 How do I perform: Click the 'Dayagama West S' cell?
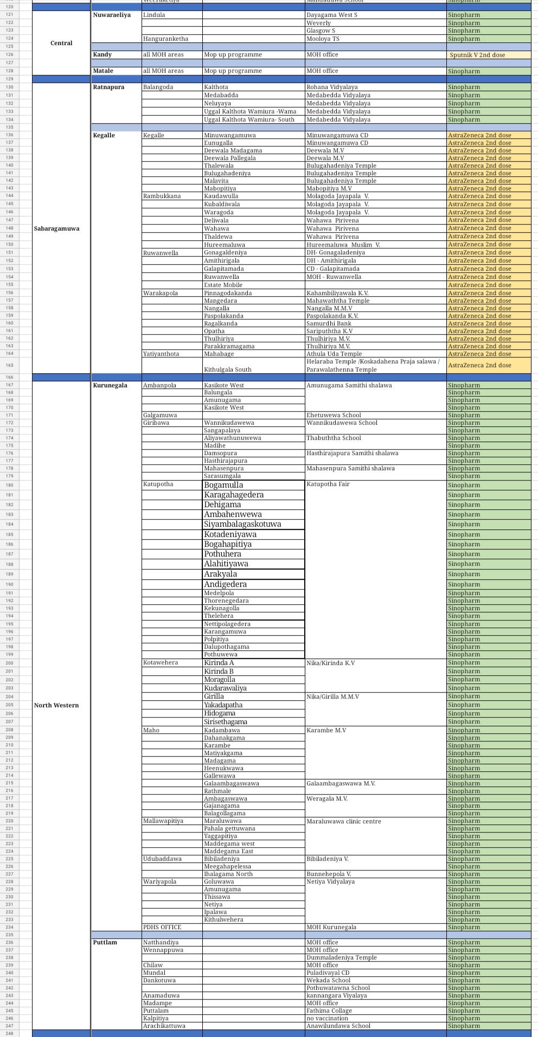375,15
